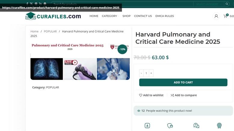Open the Shop menu item
Screen dimensions: 234x131
pos(126,16)
